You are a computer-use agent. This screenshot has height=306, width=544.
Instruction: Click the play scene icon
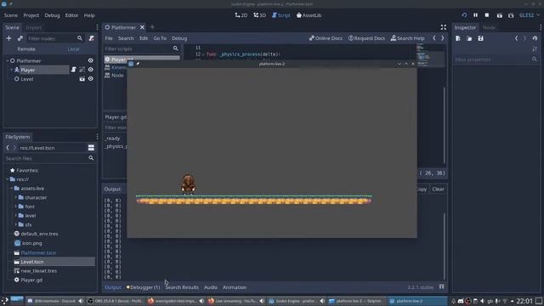(499, 15)
